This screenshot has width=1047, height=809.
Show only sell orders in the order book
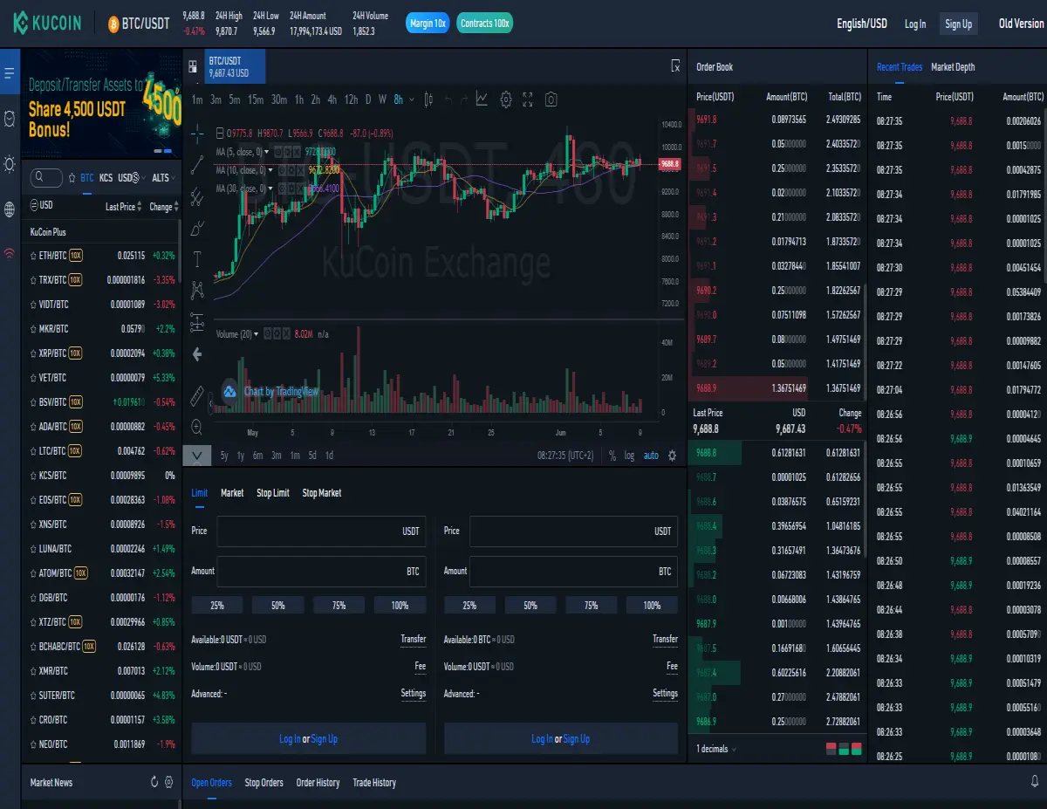tap(831, 749)
